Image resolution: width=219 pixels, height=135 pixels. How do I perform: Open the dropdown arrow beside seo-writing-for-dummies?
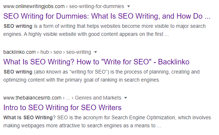(129, 7)
